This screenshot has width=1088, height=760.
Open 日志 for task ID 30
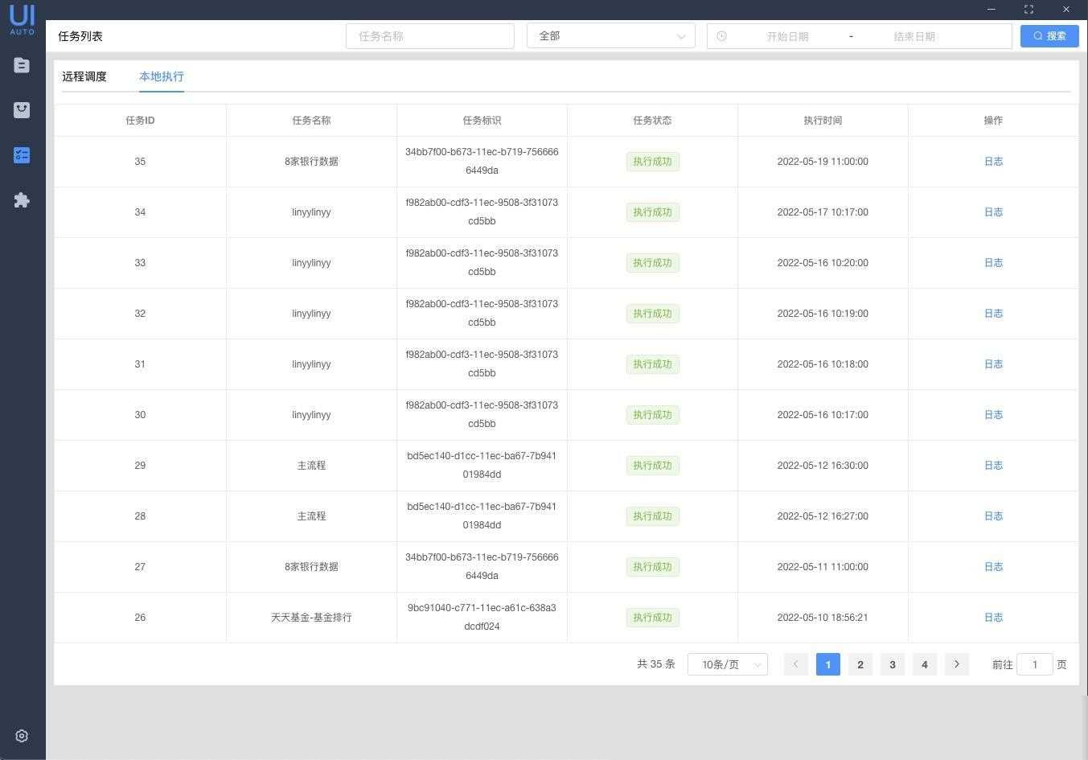[x=993, y=415]
